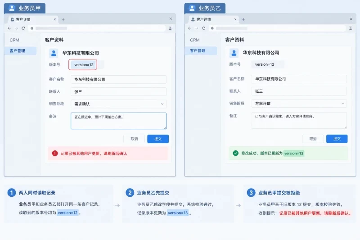360x240 pixels.
Task: Click 华东科技有限公司 title in 业务员乙 window
Action: point(261,53)
